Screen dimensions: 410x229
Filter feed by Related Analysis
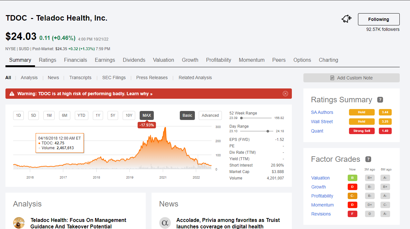click(x=195, y=78)
